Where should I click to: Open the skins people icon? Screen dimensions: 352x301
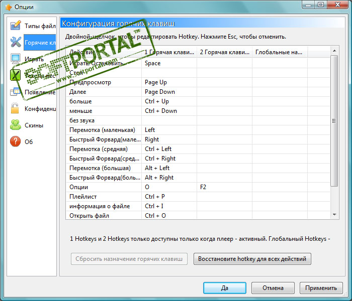pos(16,125)
